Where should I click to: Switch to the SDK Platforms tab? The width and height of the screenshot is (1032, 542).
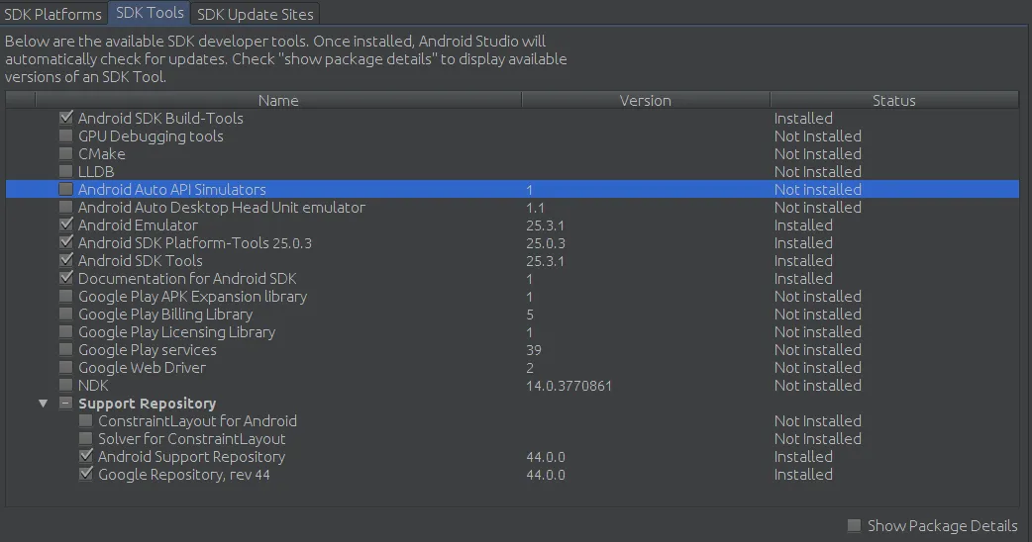click(x=53, y=14)
